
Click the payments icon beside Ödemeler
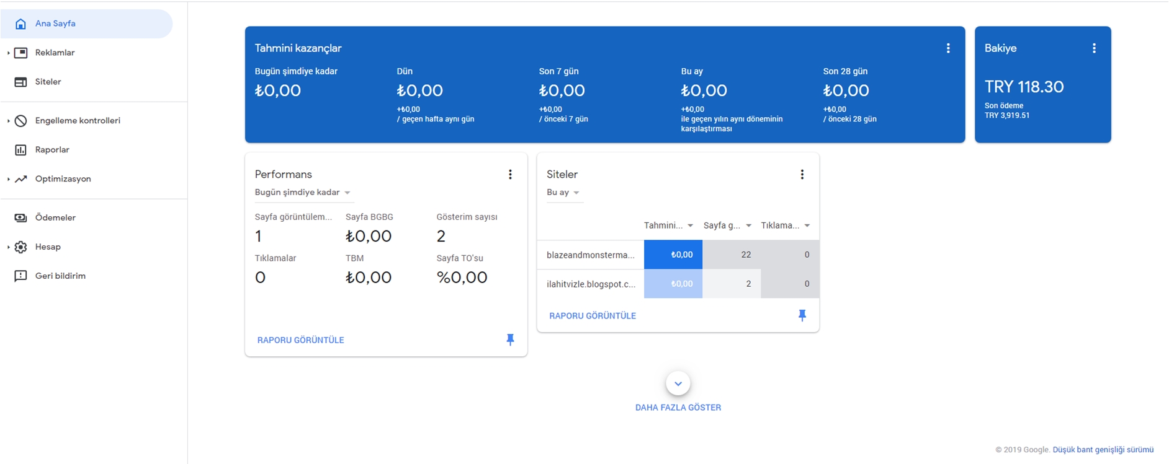[20, 218]
